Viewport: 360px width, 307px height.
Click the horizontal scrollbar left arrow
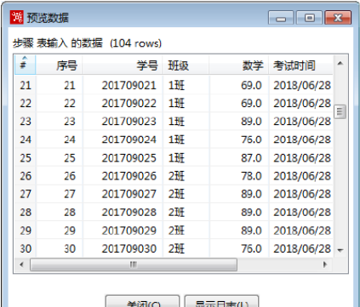[21, 264]
